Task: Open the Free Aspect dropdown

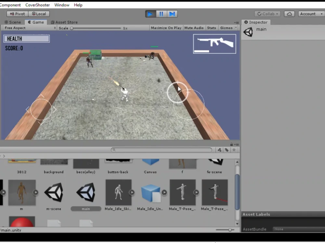Action: pos(30,28)
